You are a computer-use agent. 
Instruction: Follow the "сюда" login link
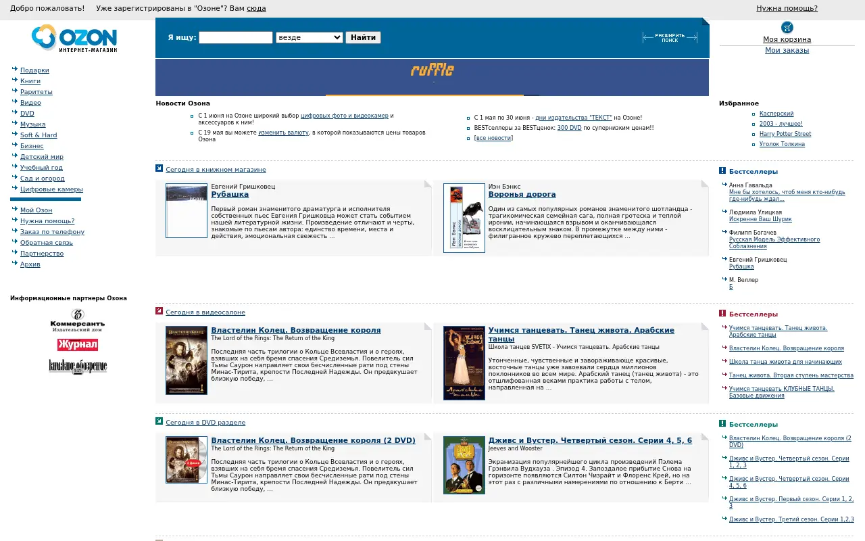point(256,9)
